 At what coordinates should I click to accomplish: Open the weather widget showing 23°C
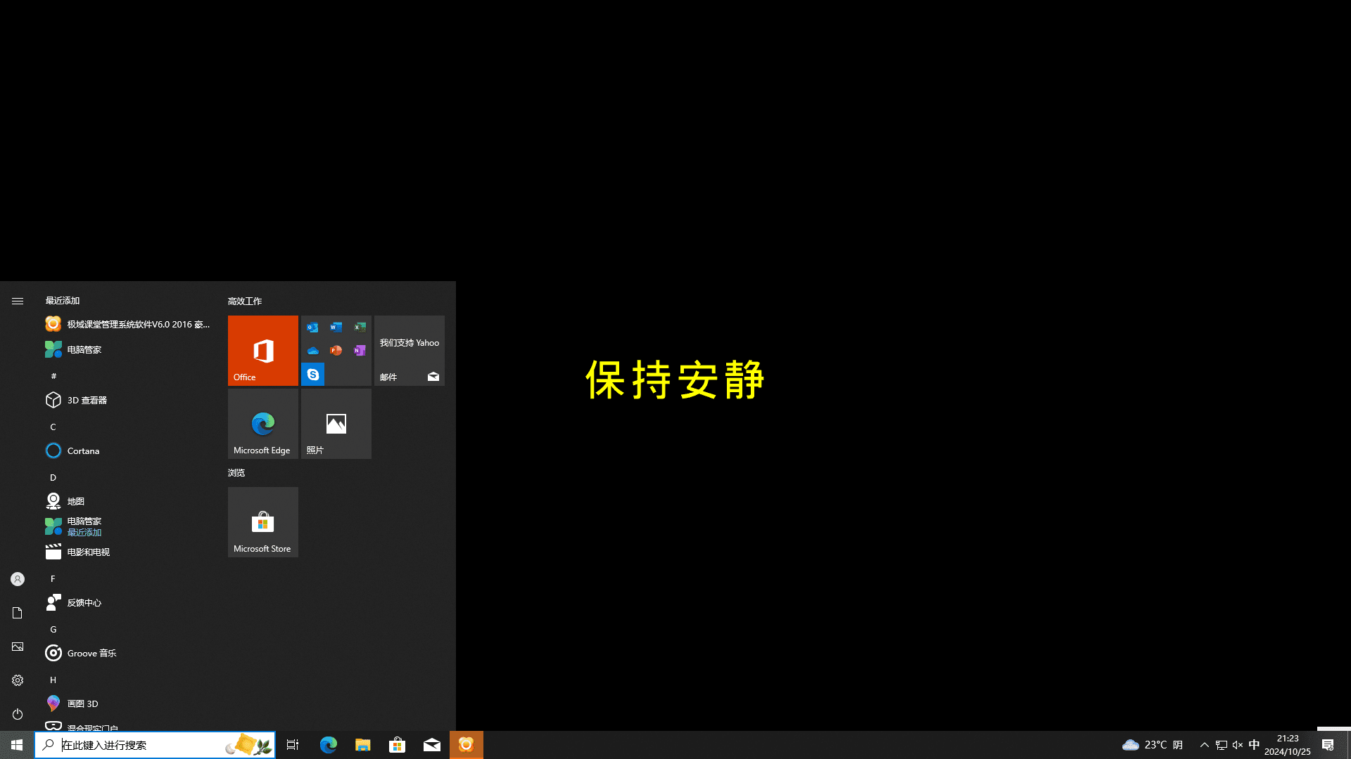(1153, 745)
